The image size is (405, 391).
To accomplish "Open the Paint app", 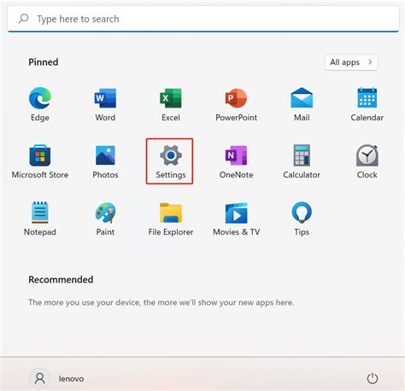I will (x=105, y=219).
